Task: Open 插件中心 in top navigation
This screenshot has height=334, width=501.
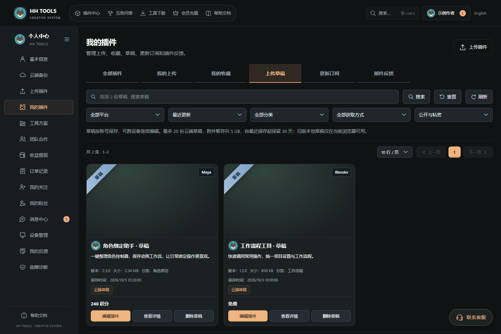Action: [87, 13]
